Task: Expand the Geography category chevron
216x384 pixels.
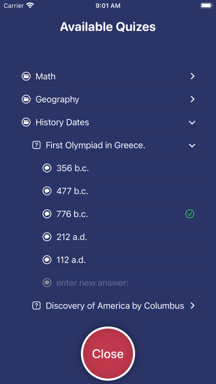Action: pos(192,99)
